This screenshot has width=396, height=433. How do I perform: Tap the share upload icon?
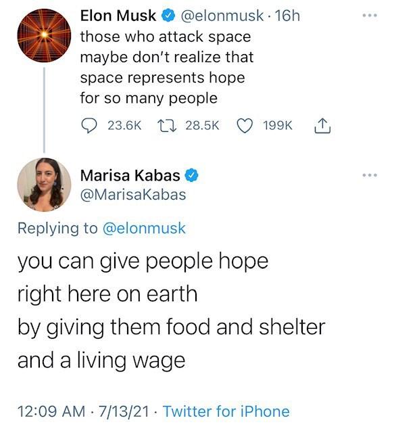tap(322, 126)
